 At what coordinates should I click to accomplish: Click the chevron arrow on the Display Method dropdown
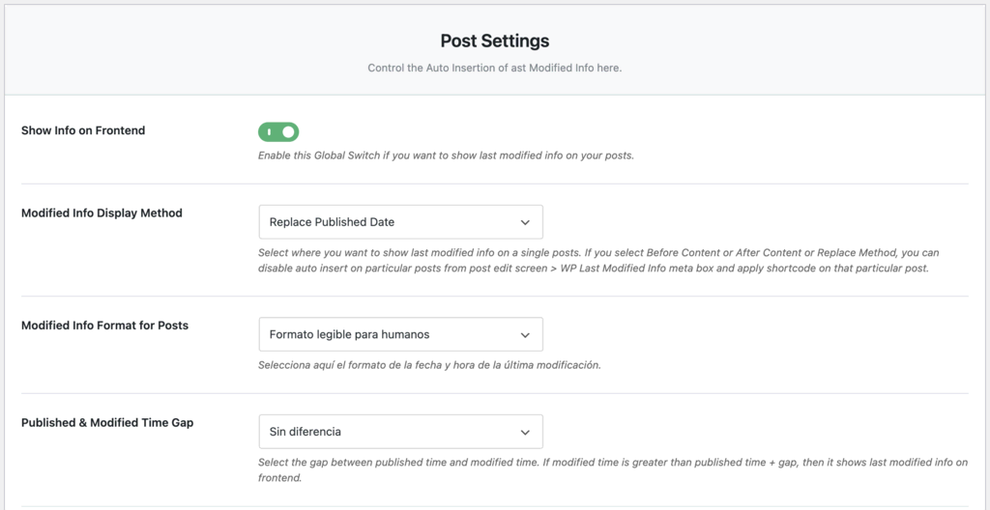[525, 222]
